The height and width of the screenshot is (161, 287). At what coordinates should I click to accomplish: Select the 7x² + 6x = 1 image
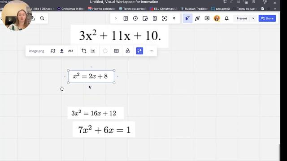pyautogui.click(x=104, y=129)
